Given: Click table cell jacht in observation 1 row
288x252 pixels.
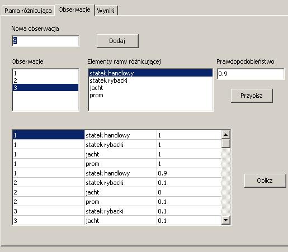Looking at the screenshot, I should pos(121,154).
